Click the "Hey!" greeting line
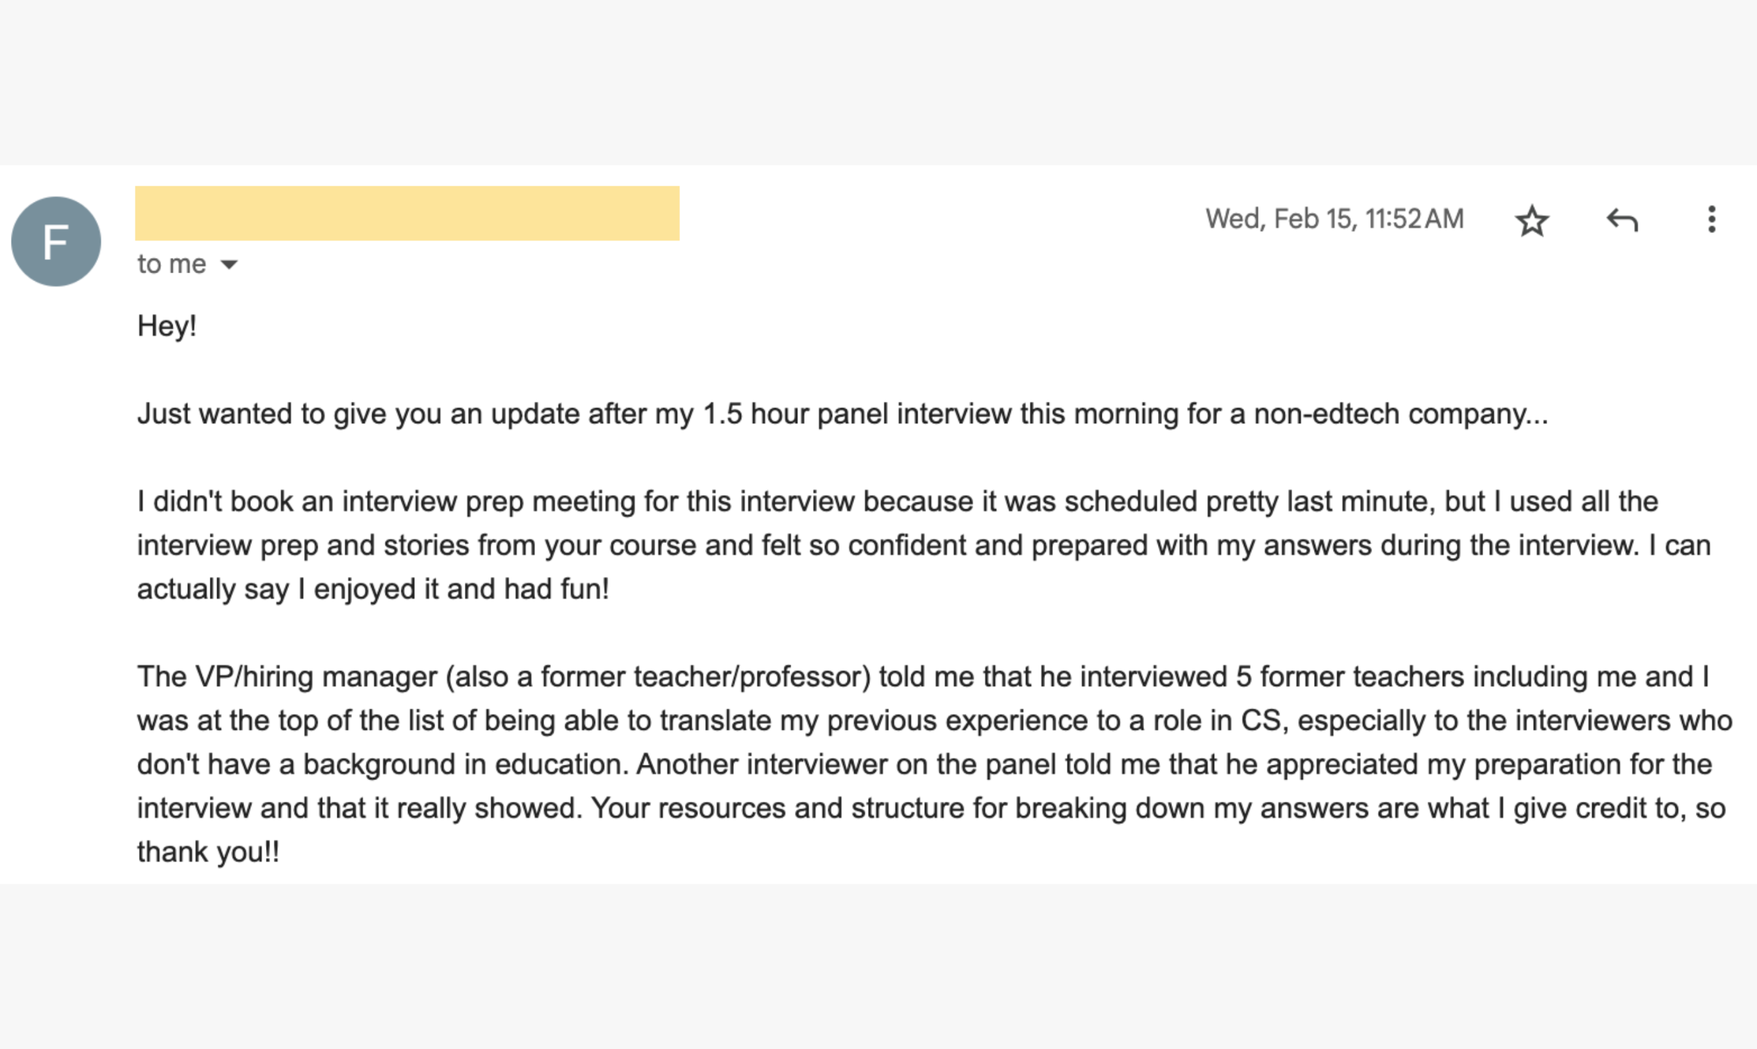This screenshot has height=1049, width=1757. point(167,326)
